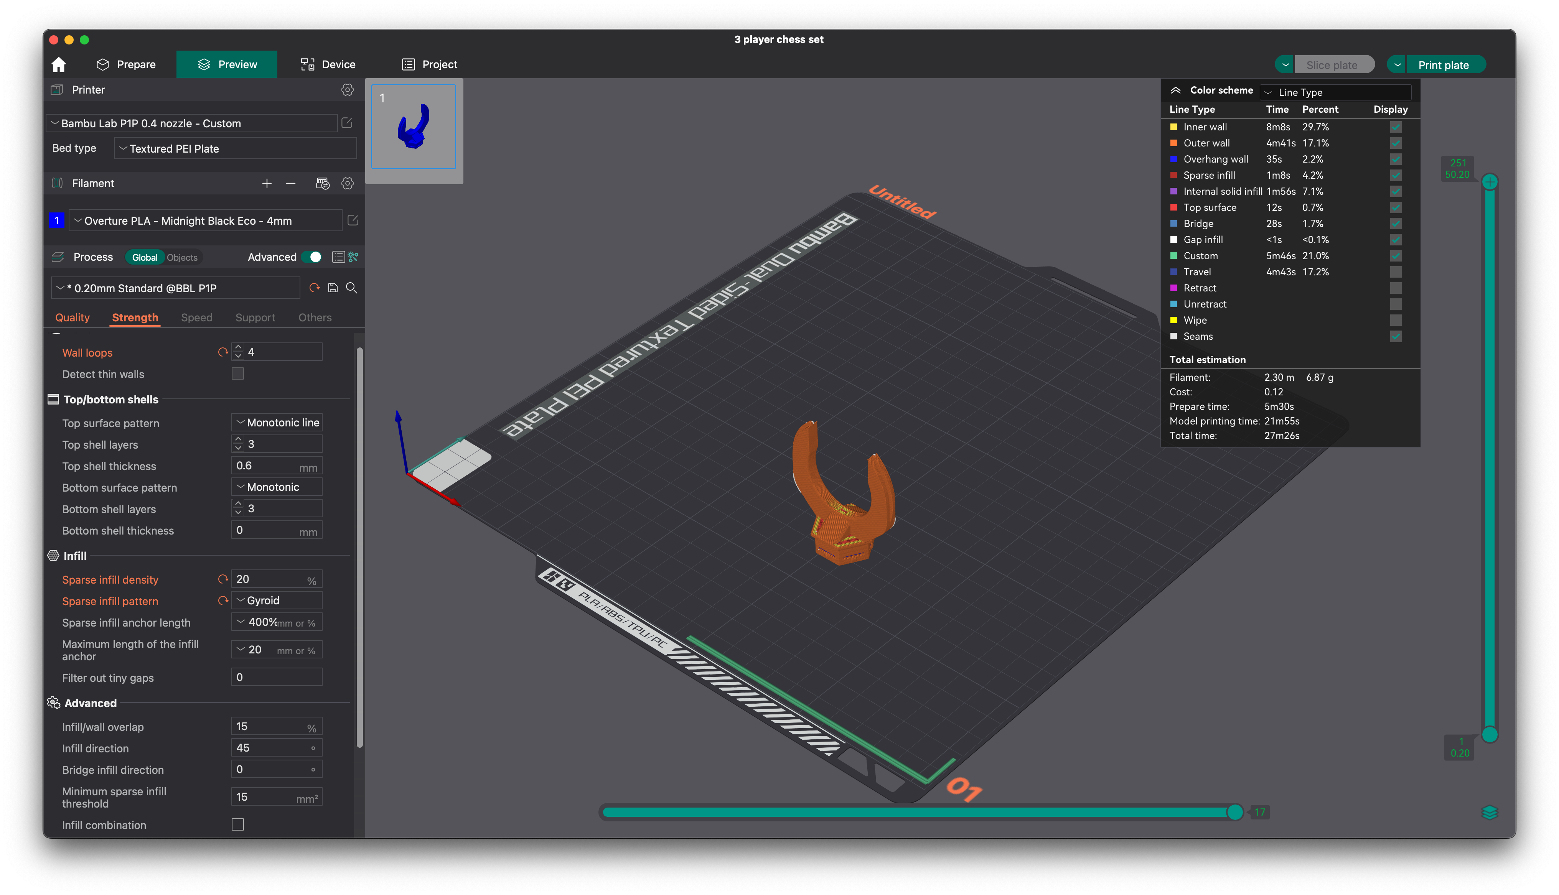1559x895 pixels.
Task: Save the process preset with disk icon
Action: coord(333,288)
